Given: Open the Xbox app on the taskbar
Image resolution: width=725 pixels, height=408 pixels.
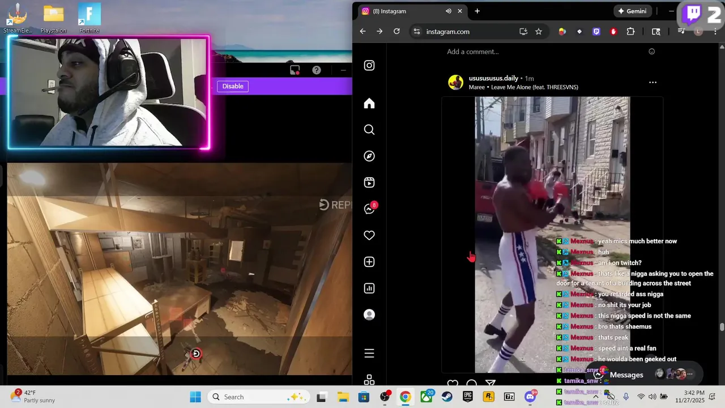Looking at the screenshot, I should tap(426, 397).
